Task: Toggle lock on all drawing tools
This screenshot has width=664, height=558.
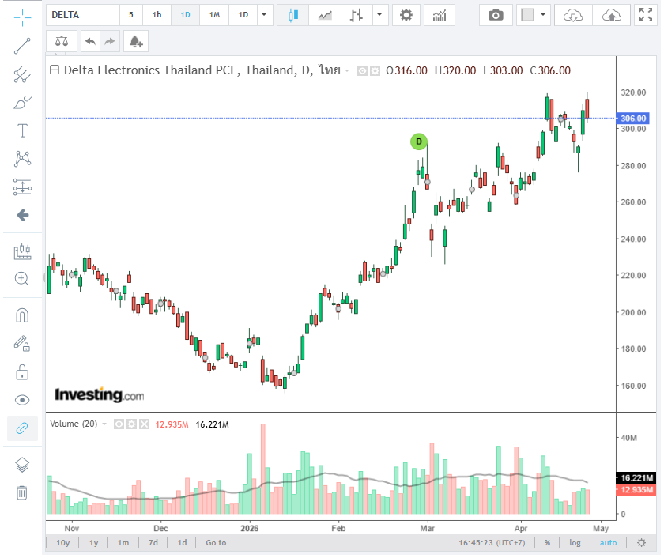Action: (21, 371)
